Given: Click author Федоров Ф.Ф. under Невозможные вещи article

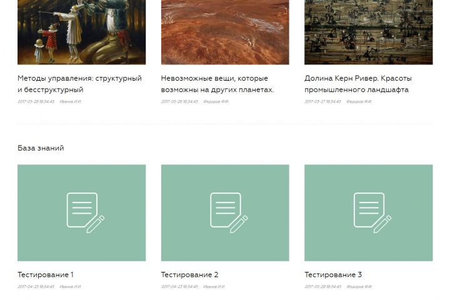Looking at the screenshot, I should pos(216,102).
